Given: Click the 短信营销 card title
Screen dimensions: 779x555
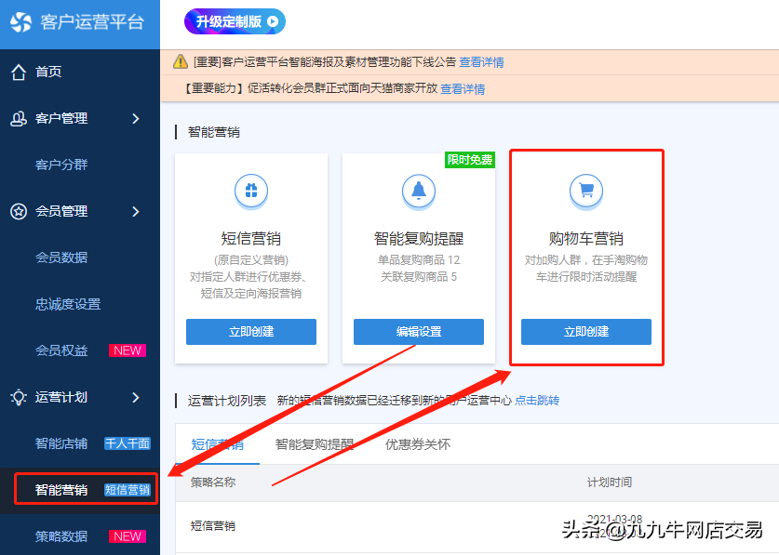Looking at the screenshot, I should point(251,239).
